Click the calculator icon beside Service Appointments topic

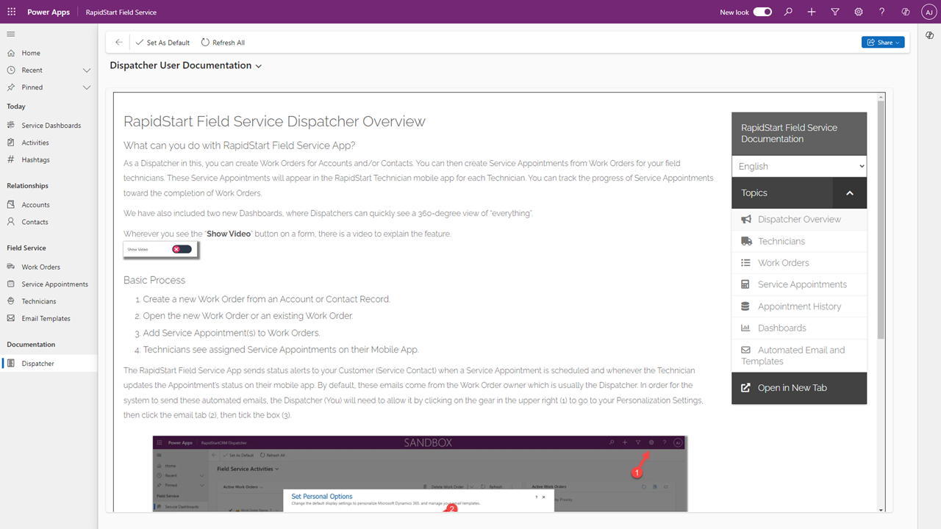tap(745, 284)
